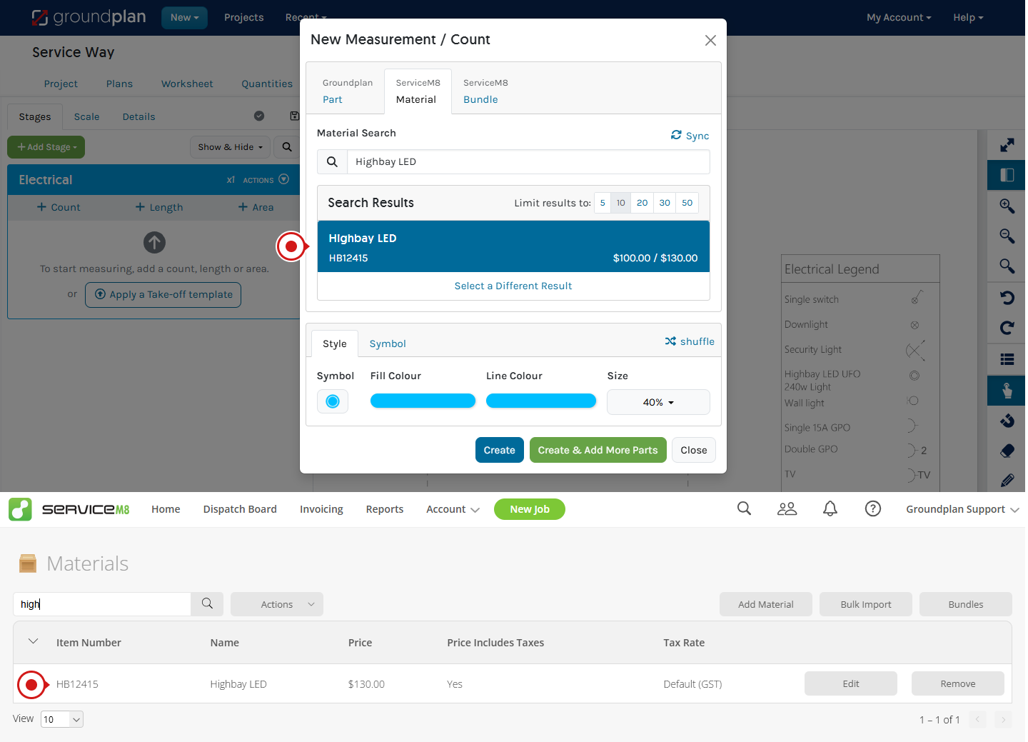
Task: Expand the ServiceM8 Account menu
Action: (453, 509)
